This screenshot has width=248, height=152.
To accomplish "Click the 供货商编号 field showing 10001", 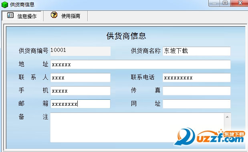I will click(x=81, y=51).
